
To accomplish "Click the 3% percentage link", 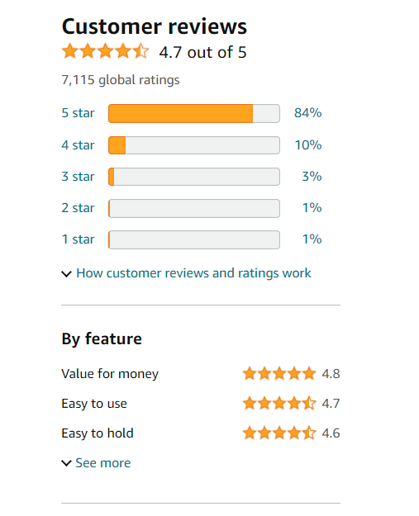I will [312, 177].
